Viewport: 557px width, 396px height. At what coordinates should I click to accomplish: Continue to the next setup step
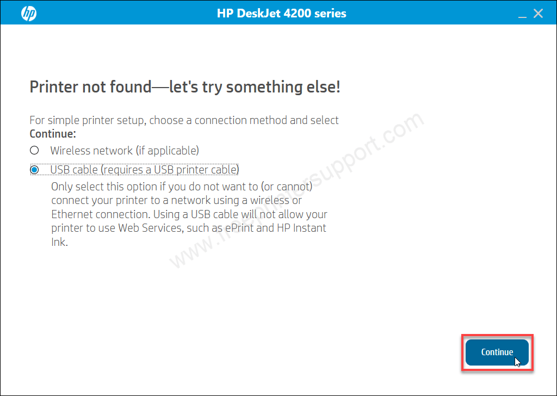[x=497, y=352]
